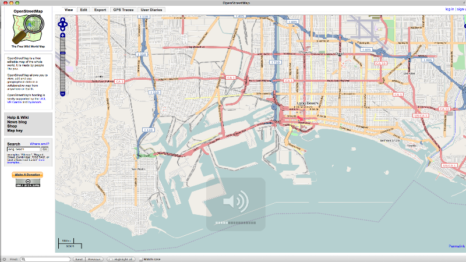
Task: Click the Creative Commons license badge
Action: point(27,183)
